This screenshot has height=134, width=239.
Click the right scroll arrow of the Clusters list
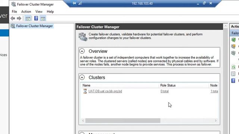coord(216,121)
